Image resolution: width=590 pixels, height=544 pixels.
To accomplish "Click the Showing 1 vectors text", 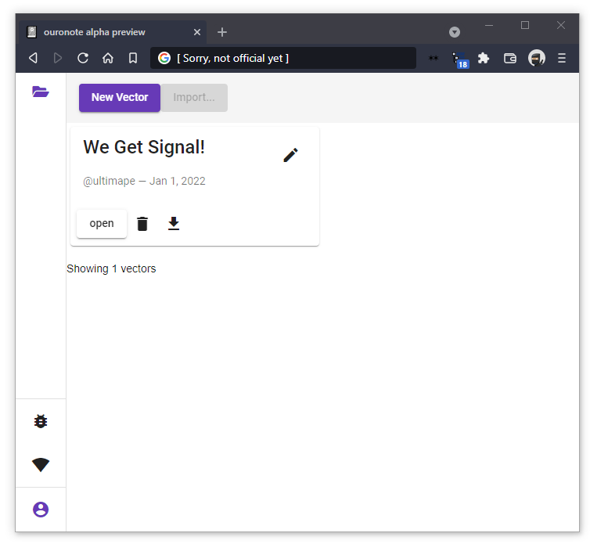I will [x=111, y=268].
